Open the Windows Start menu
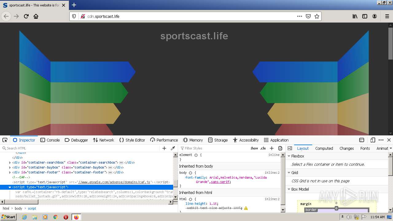The height and width of the screenshot is (221, 393). pos(8,217)
